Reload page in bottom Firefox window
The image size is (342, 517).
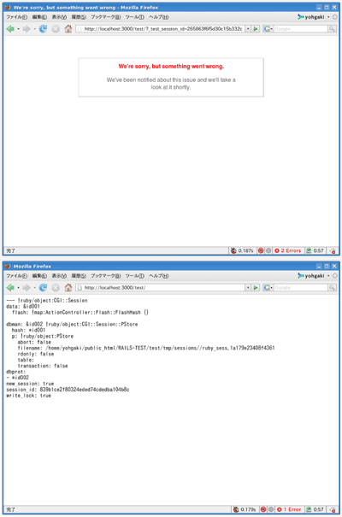click(43, 288)
